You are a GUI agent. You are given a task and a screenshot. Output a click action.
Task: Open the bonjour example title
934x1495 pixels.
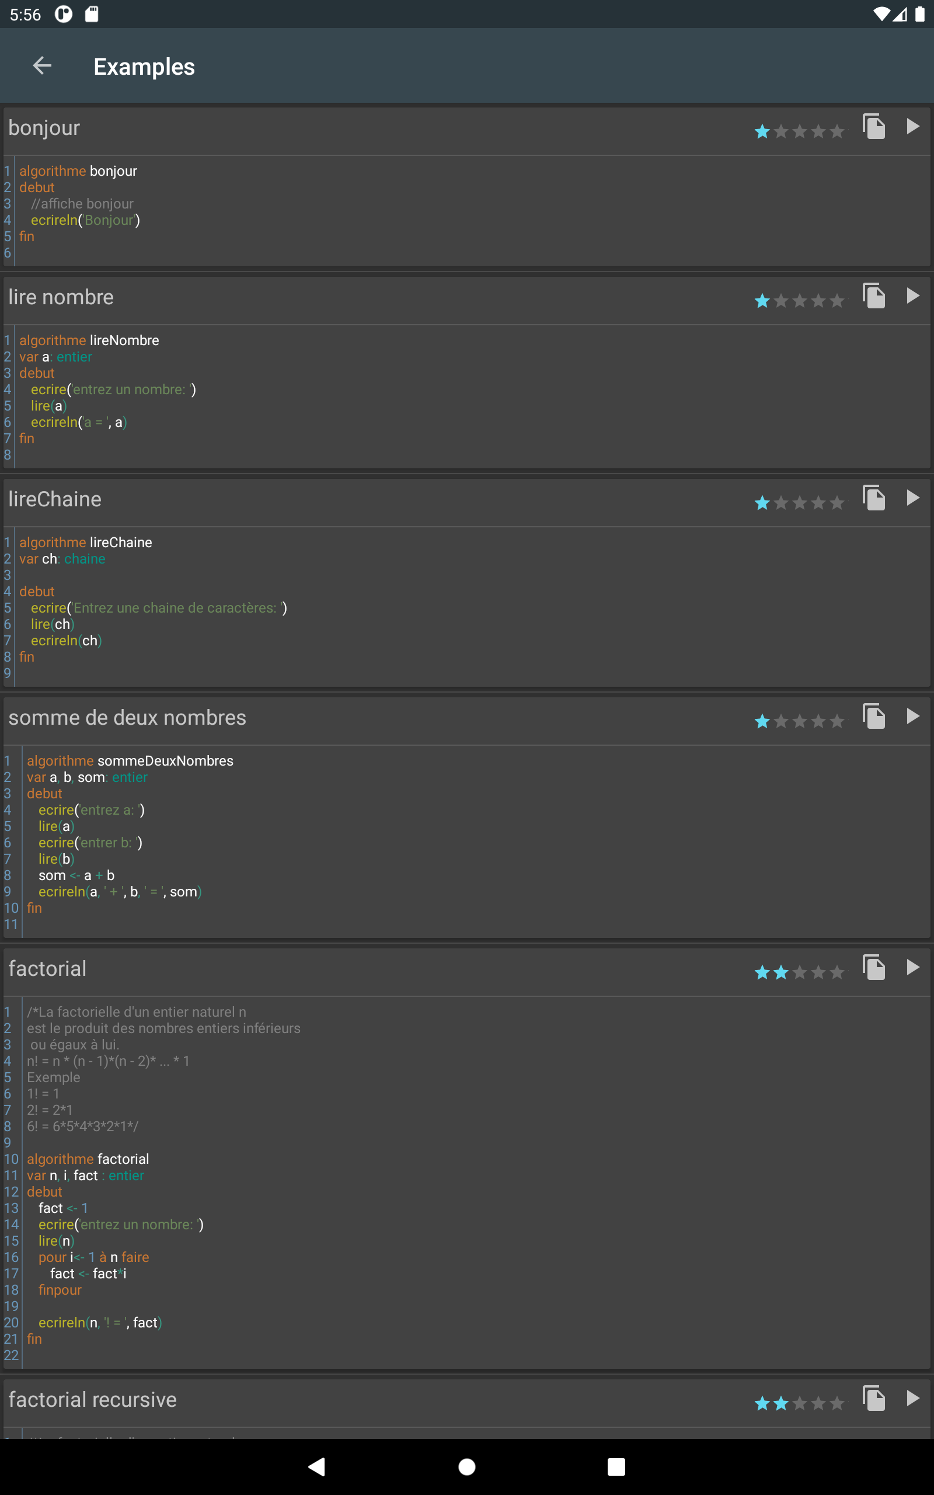tap(44, 128)
